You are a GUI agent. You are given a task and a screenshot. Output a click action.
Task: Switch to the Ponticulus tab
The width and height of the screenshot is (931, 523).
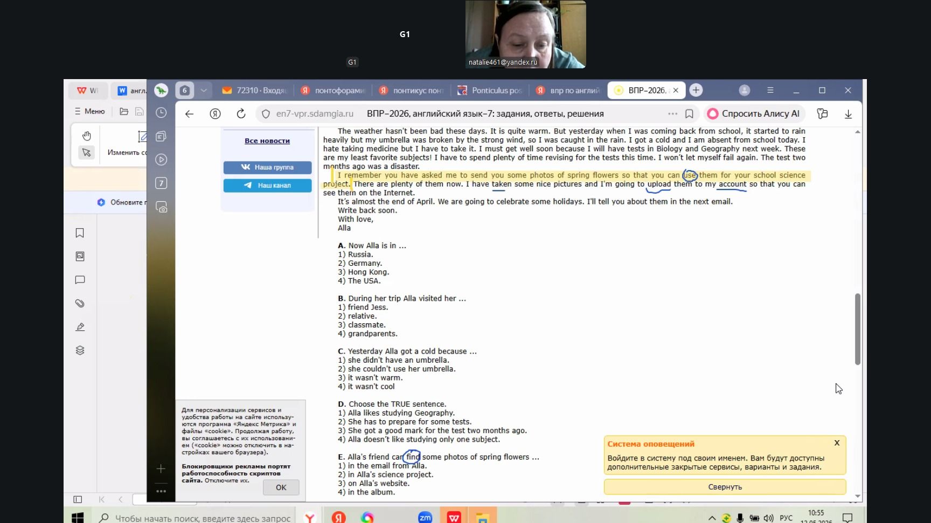click(490, 90)
